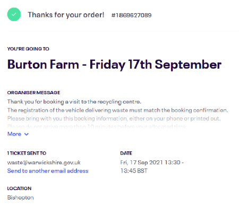The image size is (239, 208).
Task: Click the Date label
Action: pyautogui.click(x=126, y=153)
